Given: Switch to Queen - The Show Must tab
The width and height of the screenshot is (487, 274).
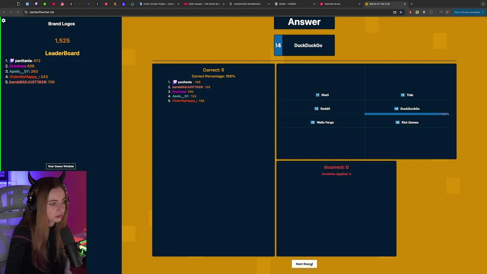Looking at the screenshot, I should point(204,4).
